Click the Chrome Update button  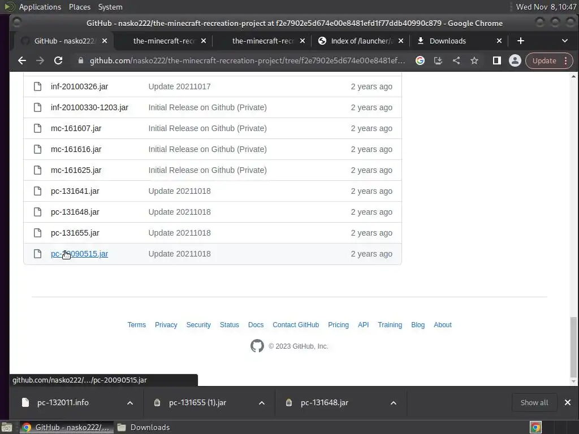point(544,60)
